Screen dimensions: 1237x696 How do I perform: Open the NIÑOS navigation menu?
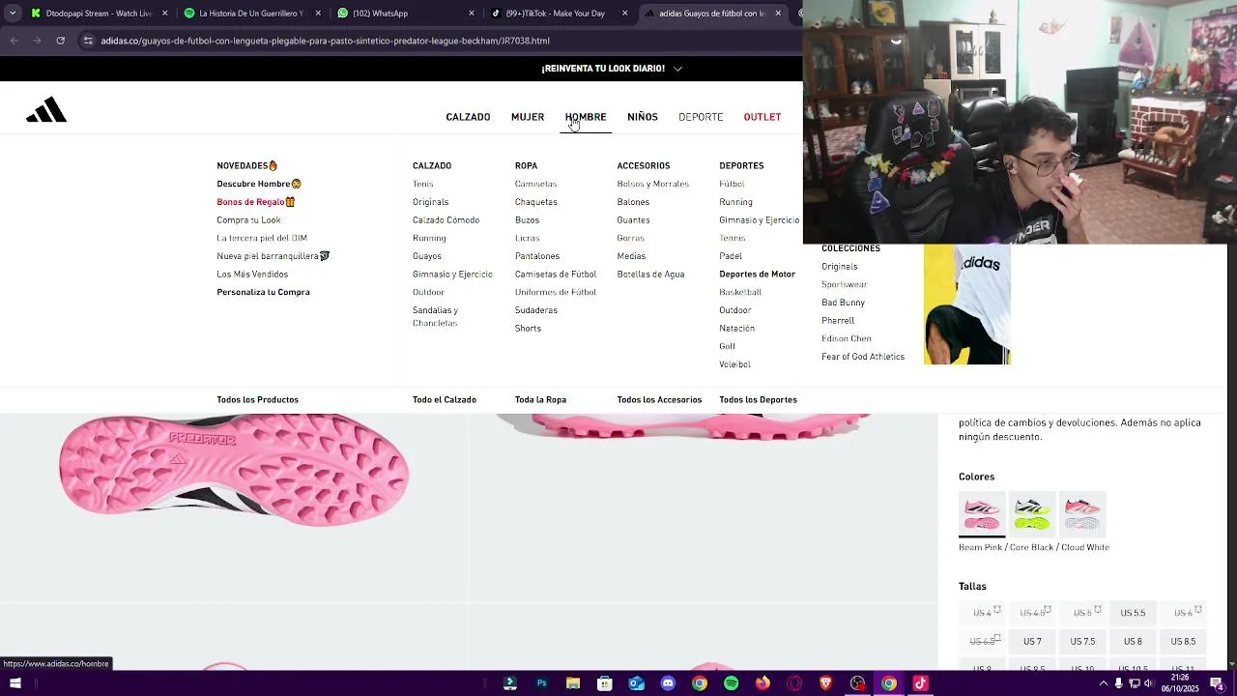[x=643, y=117]
